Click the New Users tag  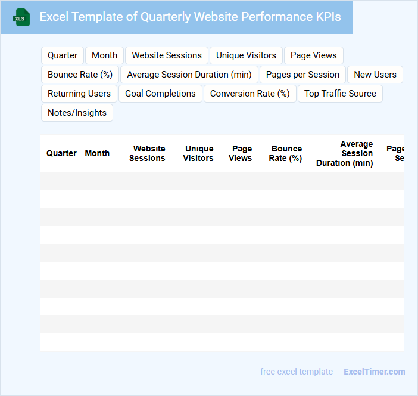pos(375,75)
